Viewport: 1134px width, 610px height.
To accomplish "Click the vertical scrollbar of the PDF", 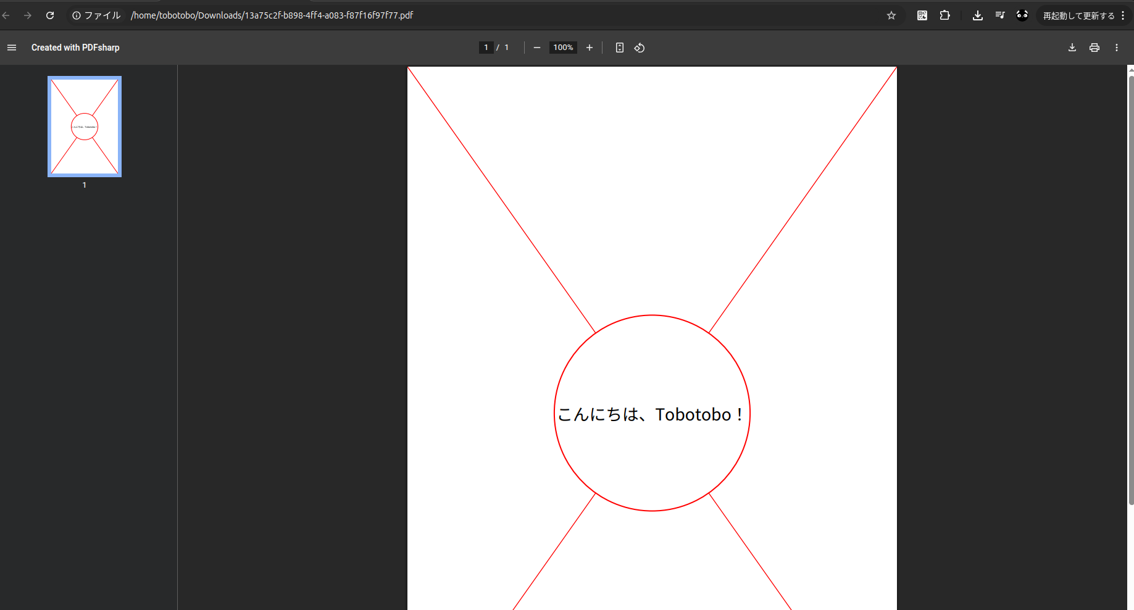I will point(1131,290).
